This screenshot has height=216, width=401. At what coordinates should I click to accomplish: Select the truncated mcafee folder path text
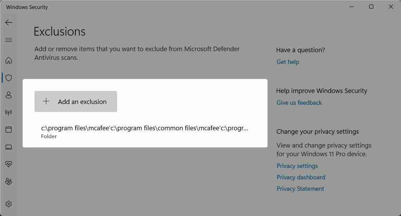coord(144,128)
